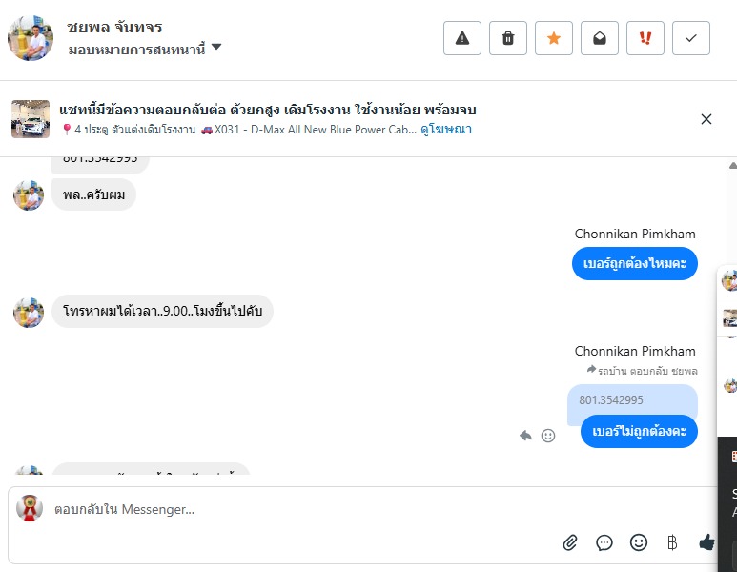Mark conversation as spam with warning icon
Screen dimensions: 737x572
click(462, 38)
